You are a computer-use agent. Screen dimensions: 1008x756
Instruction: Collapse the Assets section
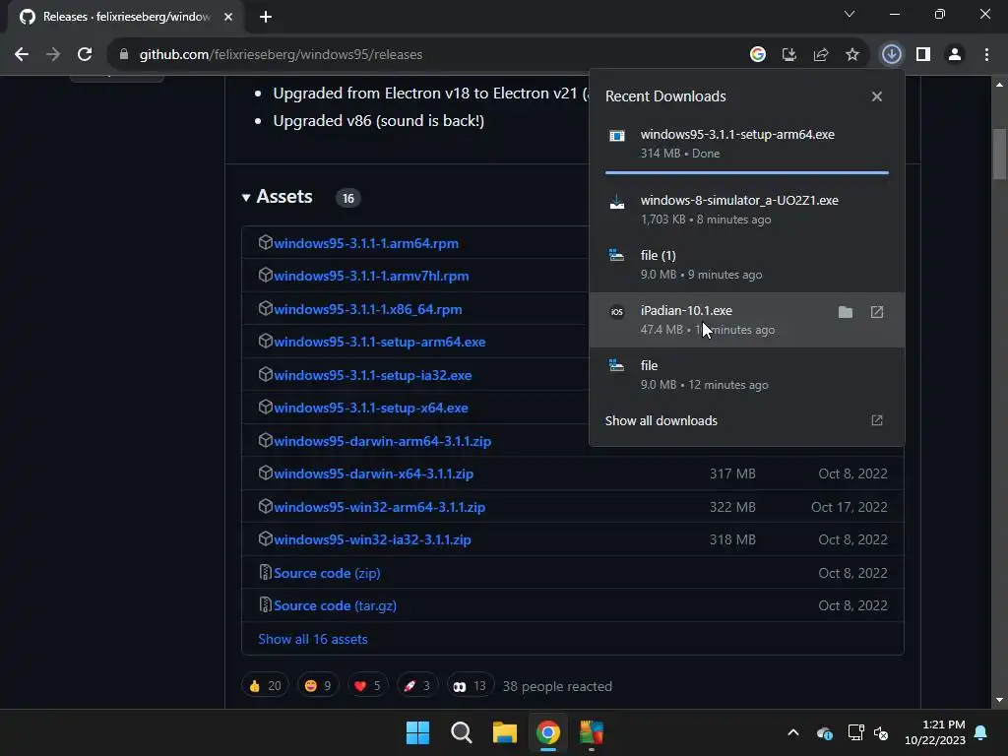coord(245,197)
